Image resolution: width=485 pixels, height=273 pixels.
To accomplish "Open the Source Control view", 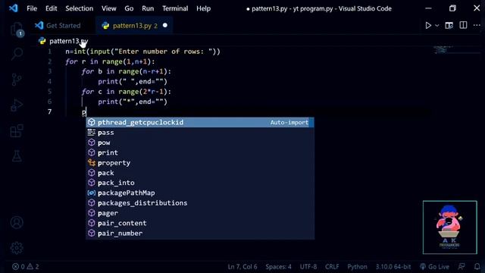I will pos(17,80).
